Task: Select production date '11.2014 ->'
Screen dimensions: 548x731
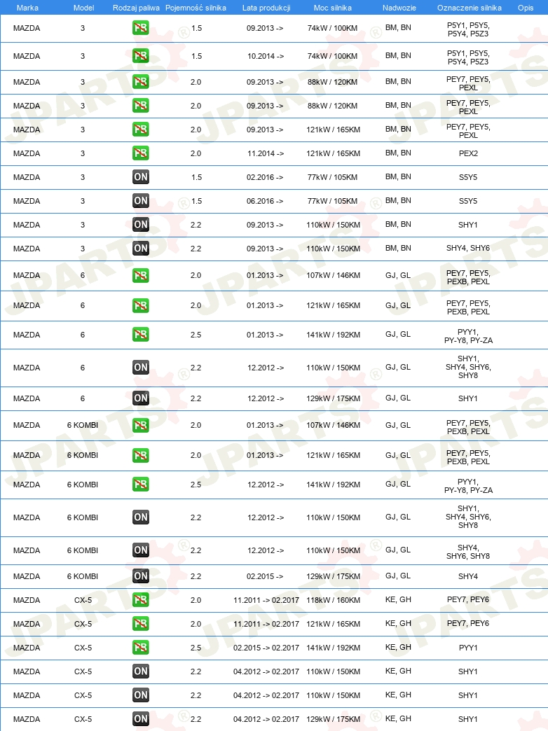Action: 265,153
